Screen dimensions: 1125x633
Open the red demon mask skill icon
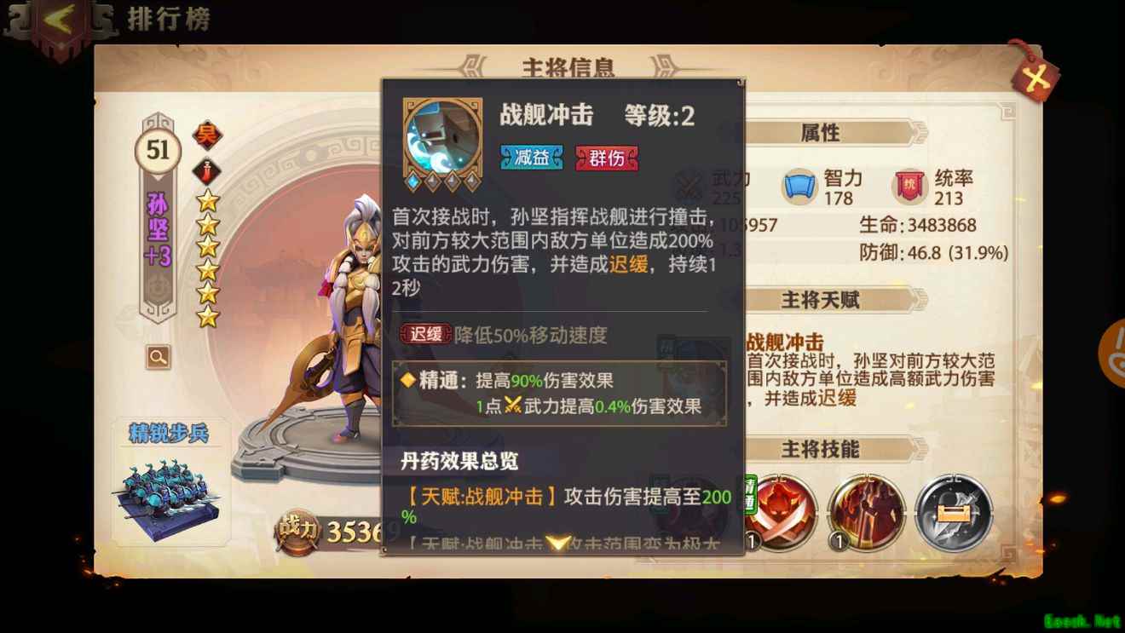click(778, 514)
